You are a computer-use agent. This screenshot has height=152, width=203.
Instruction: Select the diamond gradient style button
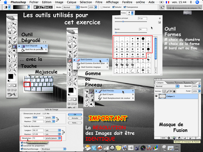point(50,7)
